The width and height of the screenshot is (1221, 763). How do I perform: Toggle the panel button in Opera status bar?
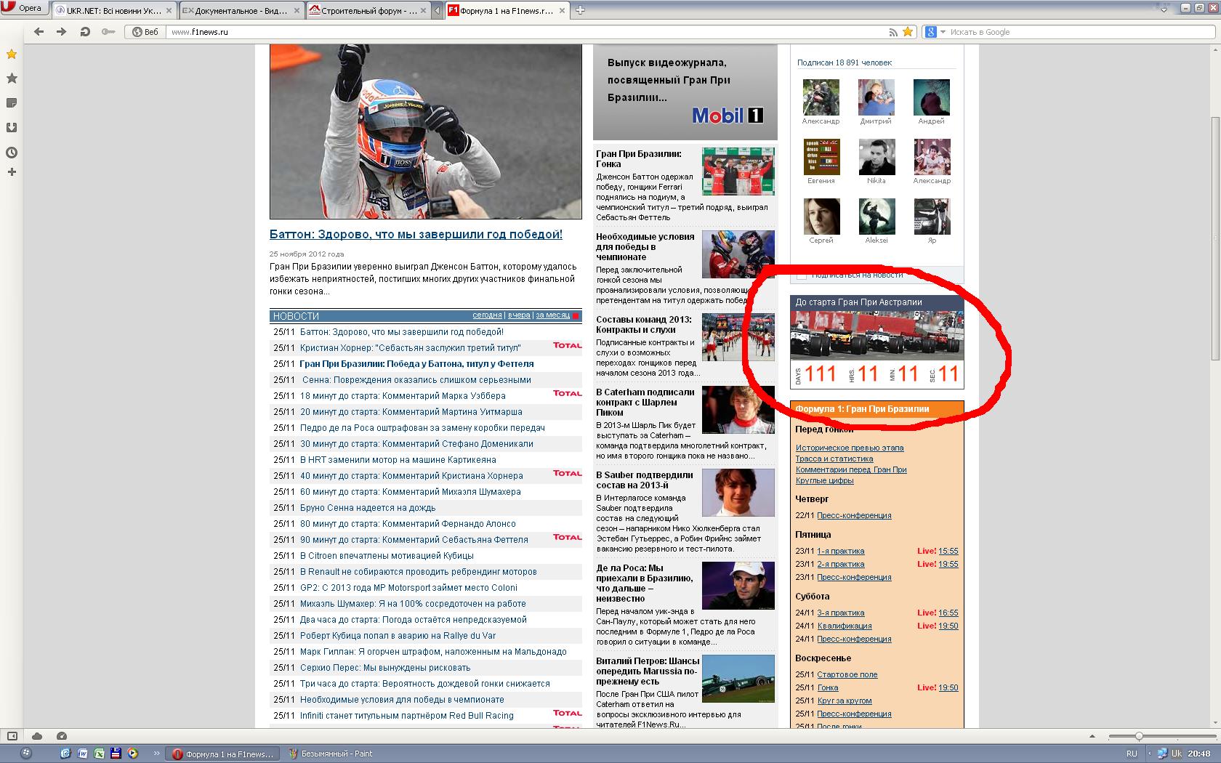[12, 736]
